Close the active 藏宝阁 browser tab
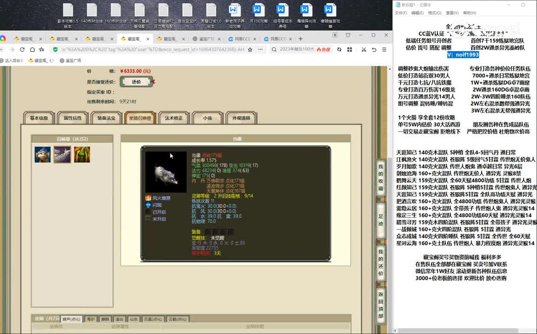 [x=148, y=39]
